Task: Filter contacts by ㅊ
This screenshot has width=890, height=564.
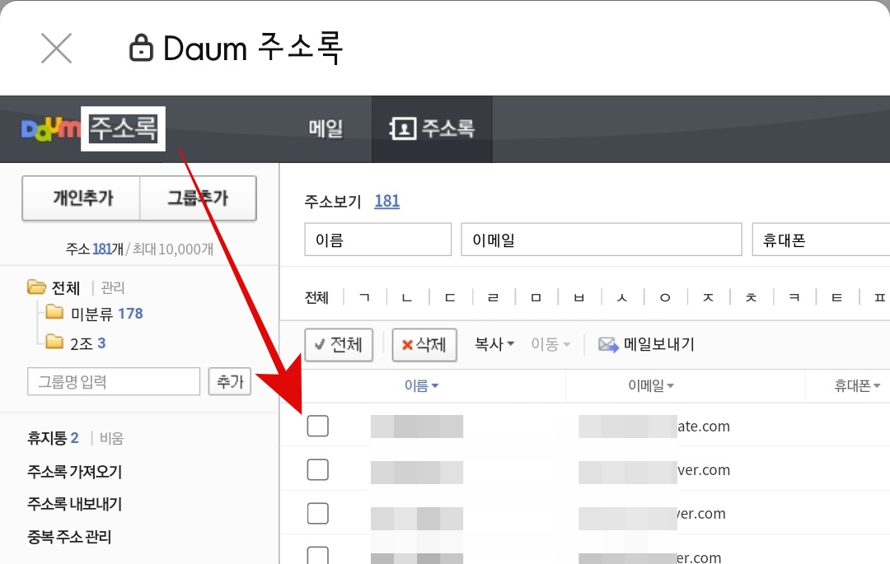Action: 751,297
